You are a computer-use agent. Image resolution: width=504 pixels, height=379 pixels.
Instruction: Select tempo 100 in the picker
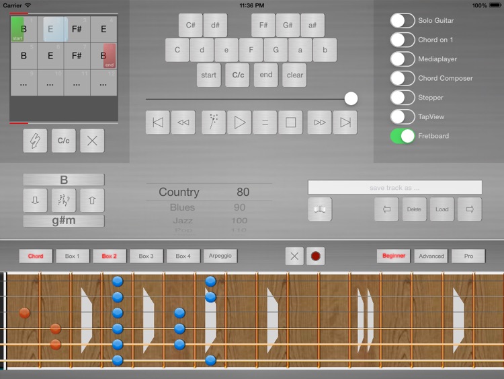239,221
